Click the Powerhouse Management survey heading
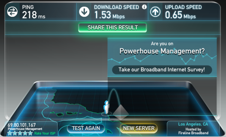This screenshot has height=137, width=226. click(162, 51)
